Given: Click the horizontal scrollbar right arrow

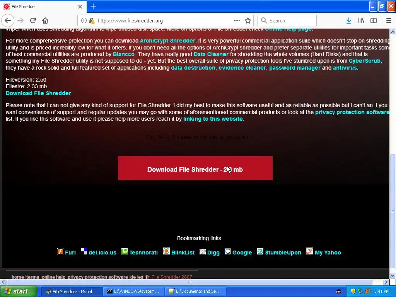Looking at the screenshot, I should [x=386, y=282].
